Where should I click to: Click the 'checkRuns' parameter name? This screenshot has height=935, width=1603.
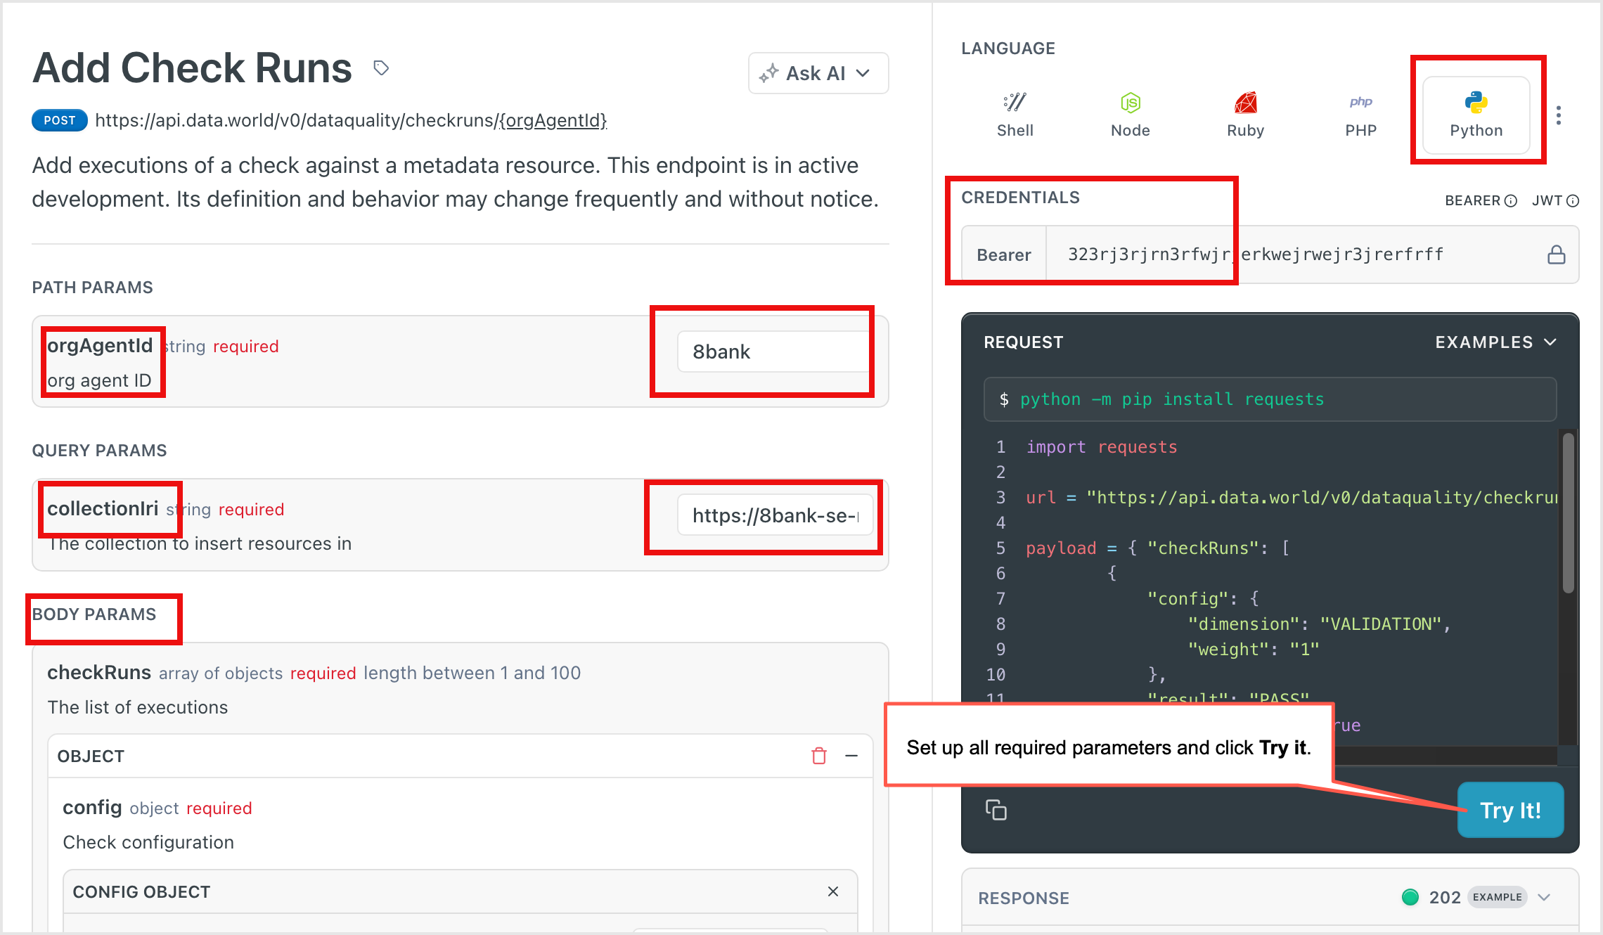tap(99, 673)
